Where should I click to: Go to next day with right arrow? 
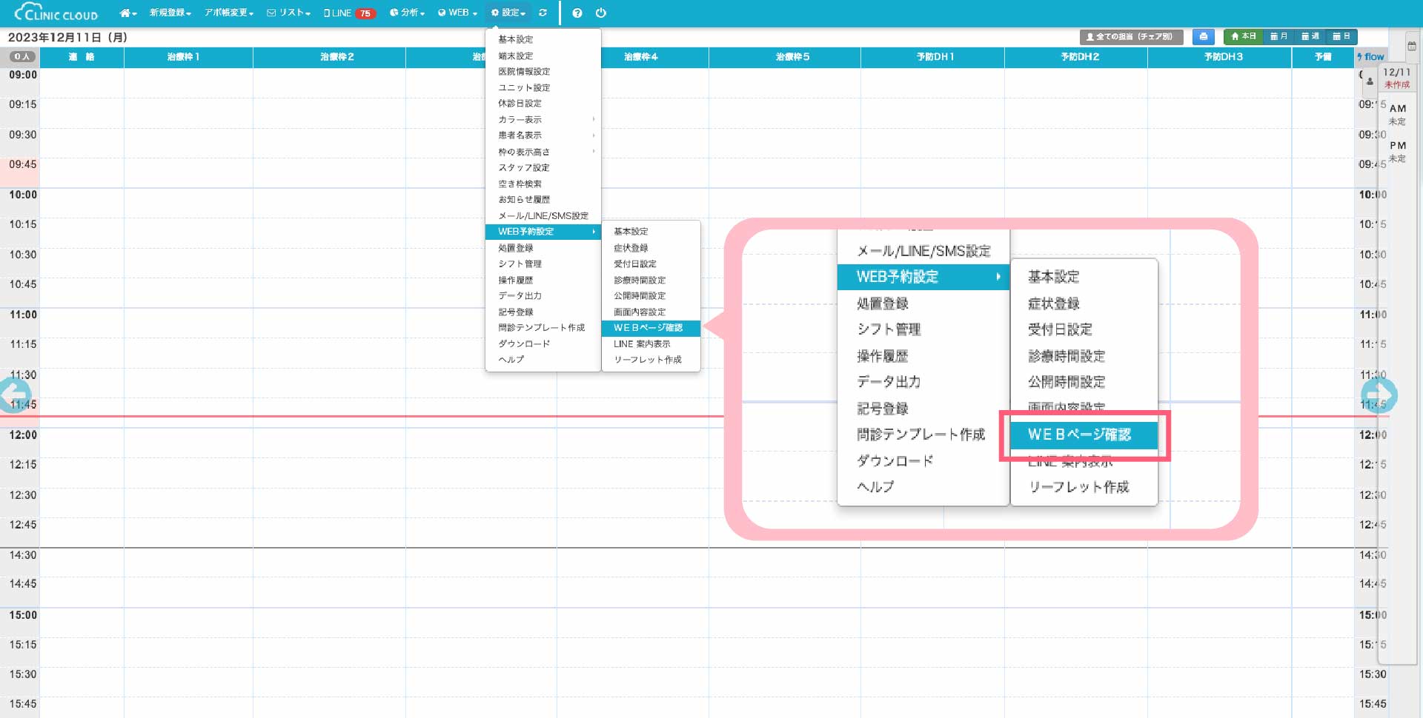point(1379,395)
